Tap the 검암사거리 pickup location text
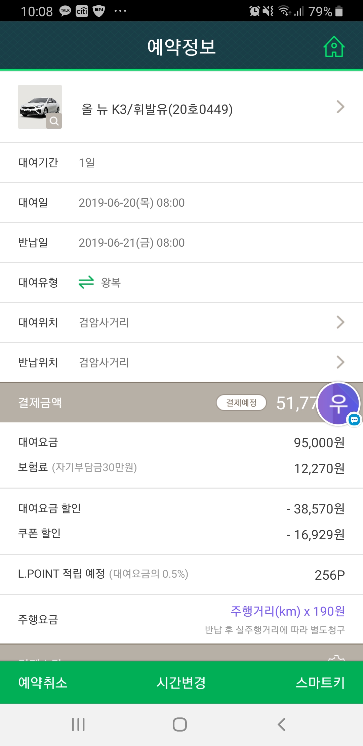The width and height of the screenshot is (363, 746). 104,323
